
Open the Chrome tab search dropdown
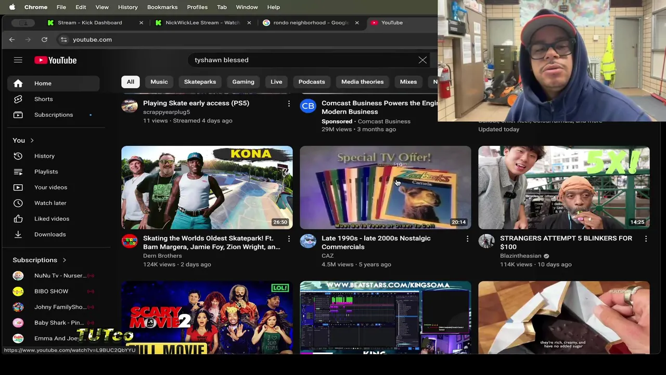(x=23, y=23)
